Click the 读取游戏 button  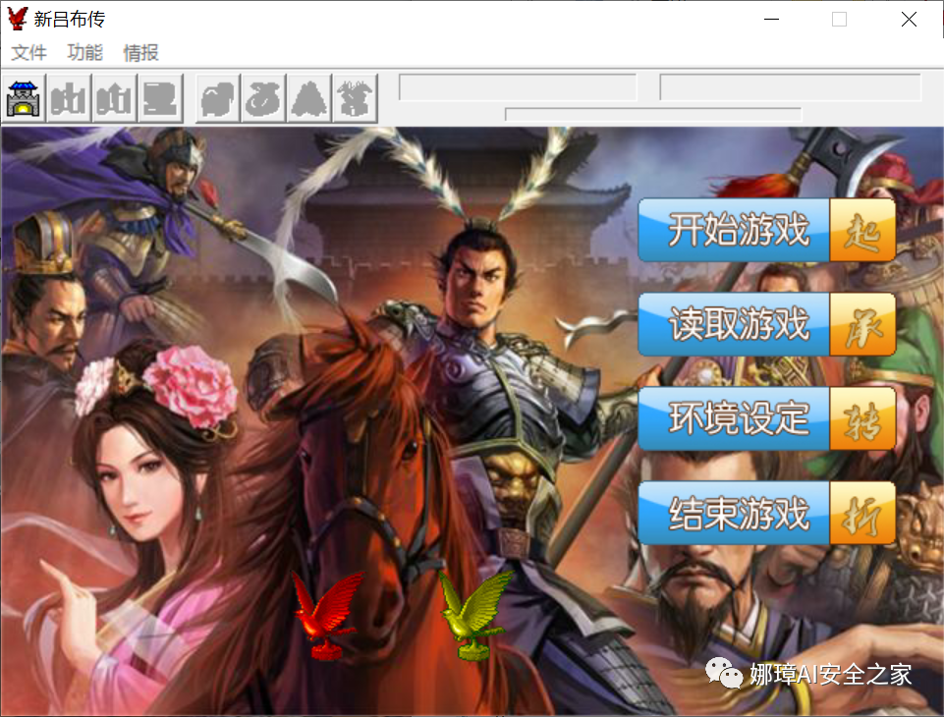[766, 324]
